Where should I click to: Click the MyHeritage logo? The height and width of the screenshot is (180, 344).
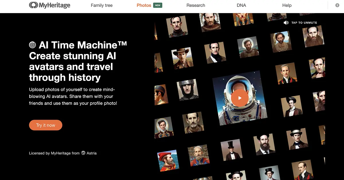point(50,5)
